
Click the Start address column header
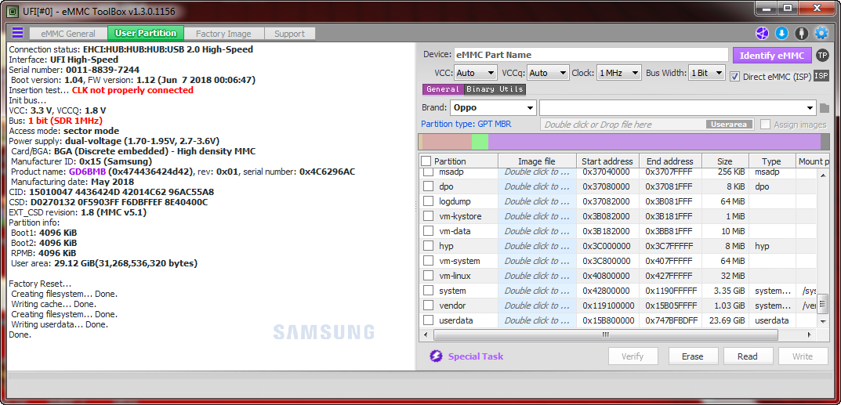click(607, 161)
